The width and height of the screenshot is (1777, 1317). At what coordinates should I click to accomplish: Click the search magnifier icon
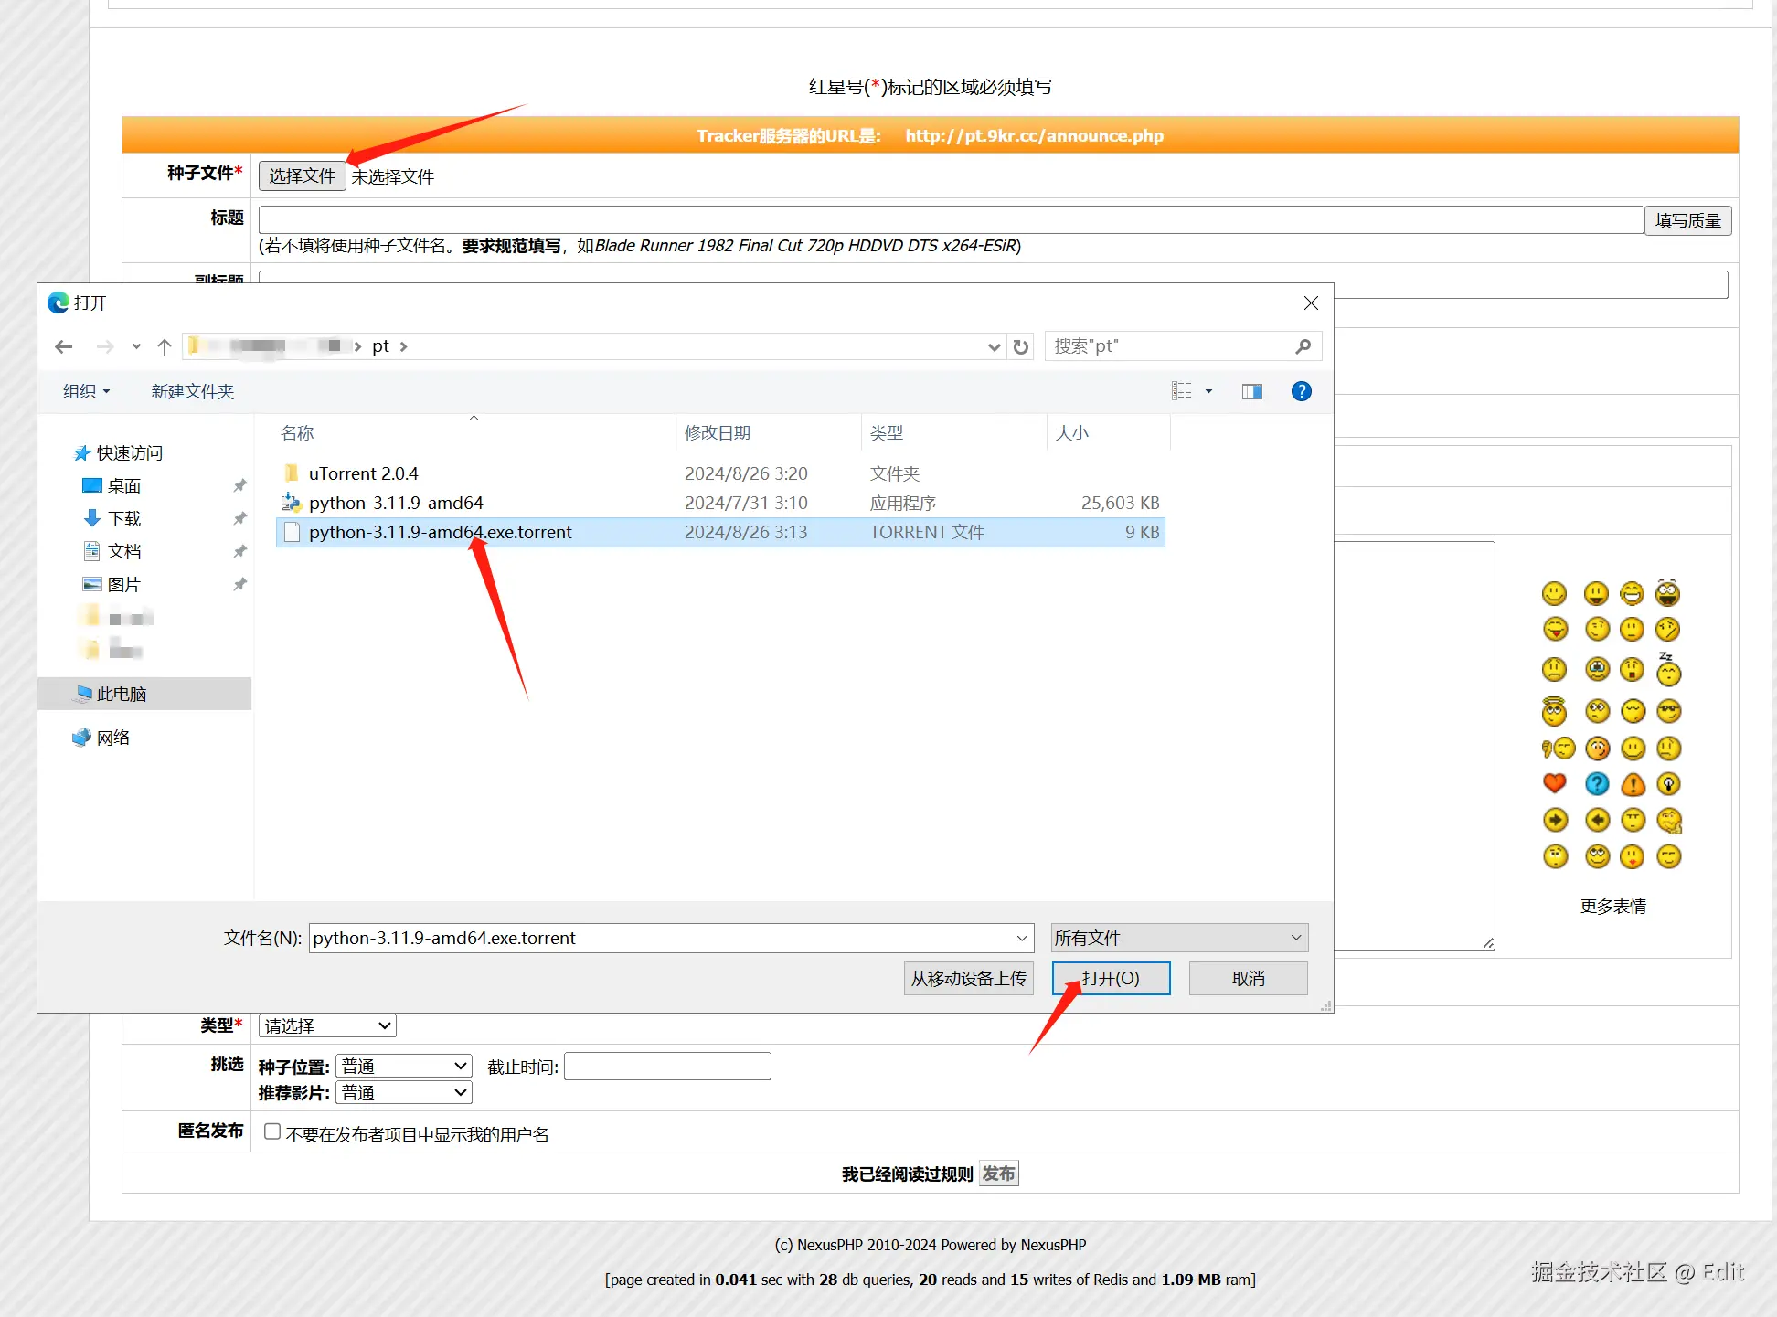1303,346
